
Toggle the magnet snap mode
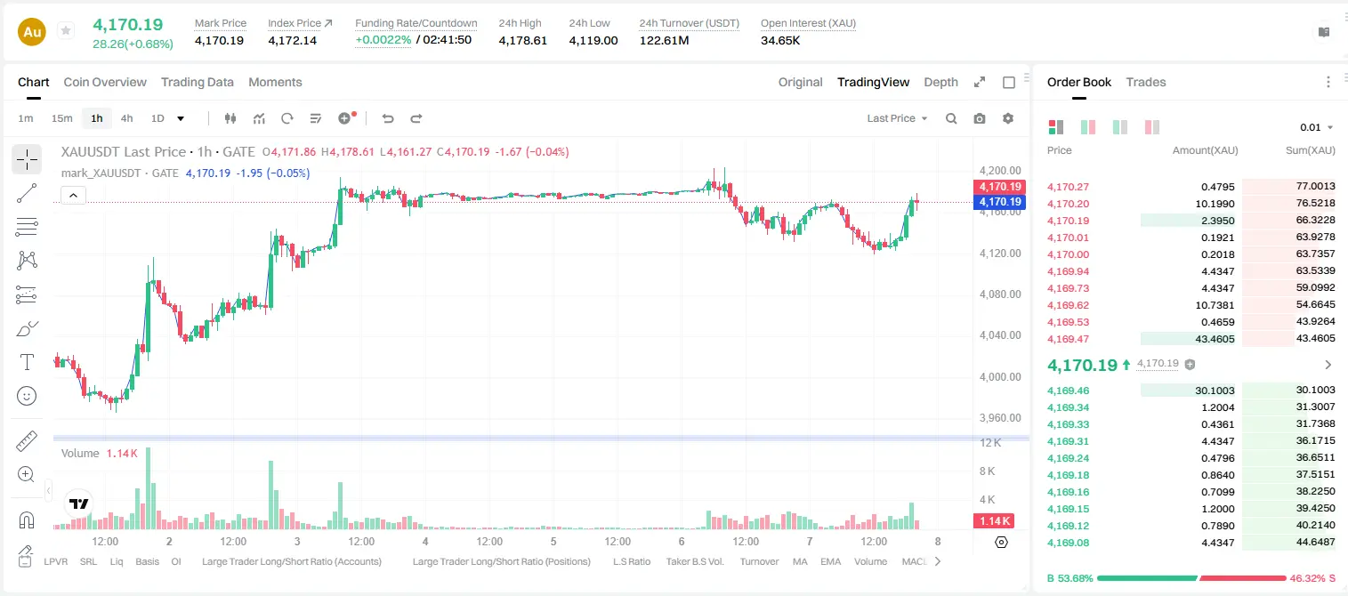point(27,520)
